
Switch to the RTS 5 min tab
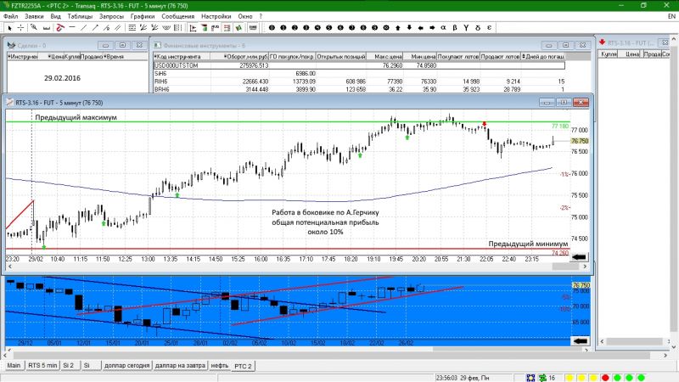pyautogui.click(x=42, y=365)
